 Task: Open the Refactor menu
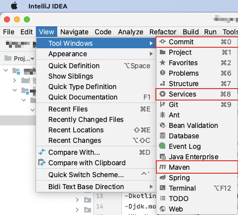[x=163, y=32]
